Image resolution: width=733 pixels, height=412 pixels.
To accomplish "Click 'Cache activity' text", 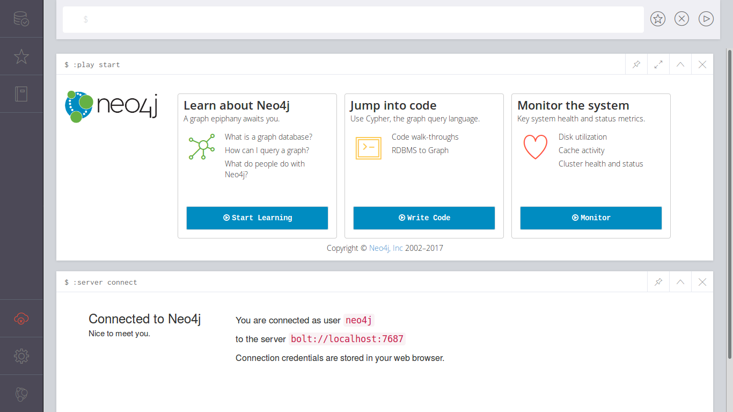I will tap(582, 150).
